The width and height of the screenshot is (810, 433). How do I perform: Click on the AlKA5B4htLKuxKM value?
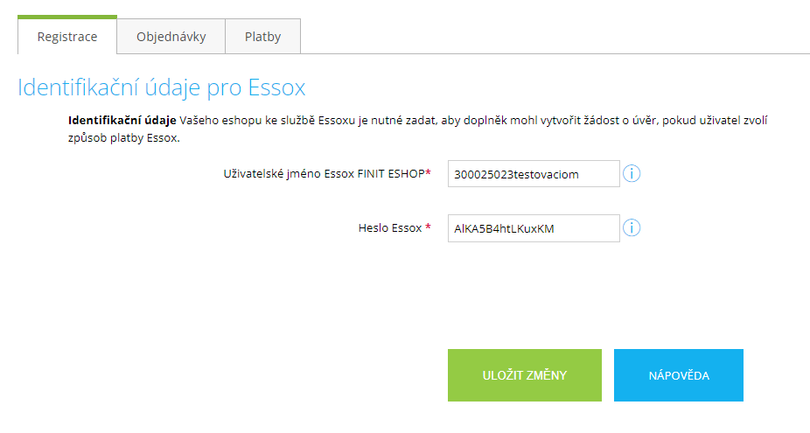pyautogui.click(x=504, y=229)
